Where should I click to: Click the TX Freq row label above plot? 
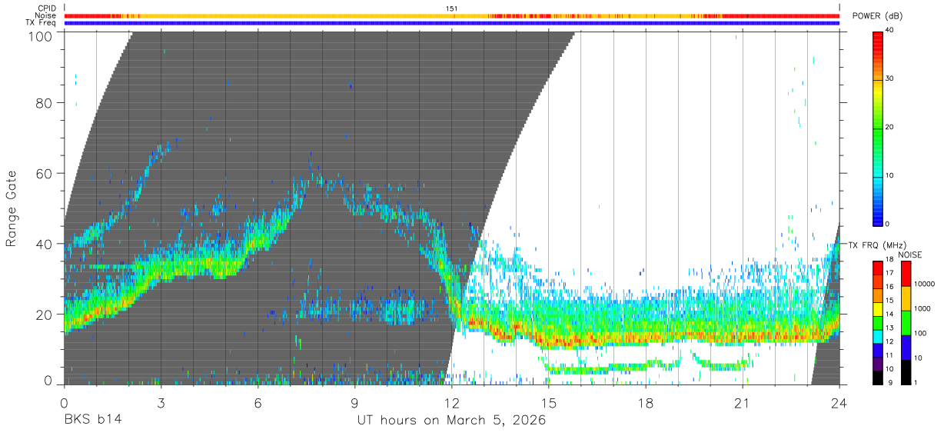pos(41,22)
